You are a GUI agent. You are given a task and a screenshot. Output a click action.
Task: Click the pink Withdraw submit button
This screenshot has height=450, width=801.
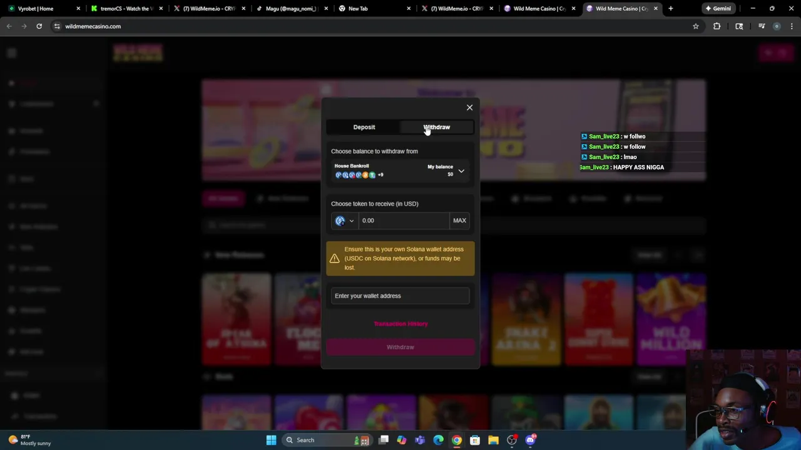pos(400,347)
